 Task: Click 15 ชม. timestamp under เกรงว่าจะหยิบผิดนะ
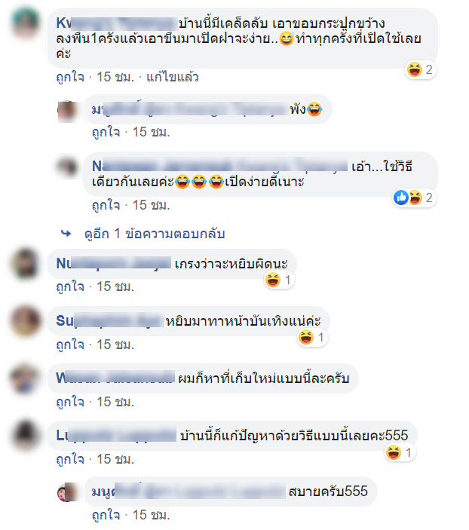click(x=115, y=286)
